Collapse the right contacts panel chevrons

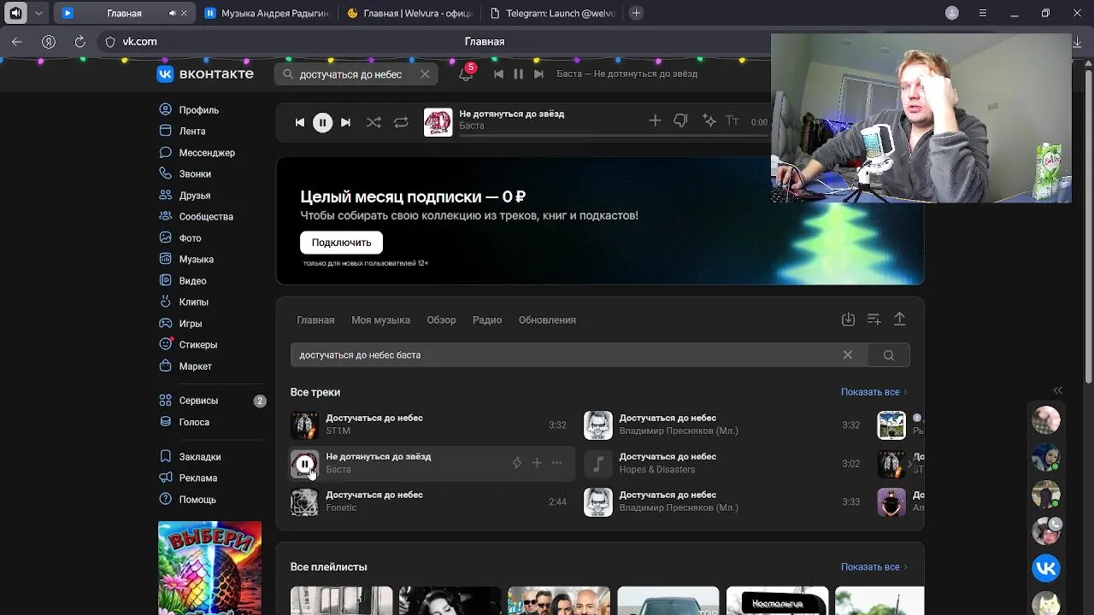pos(1057,390)
